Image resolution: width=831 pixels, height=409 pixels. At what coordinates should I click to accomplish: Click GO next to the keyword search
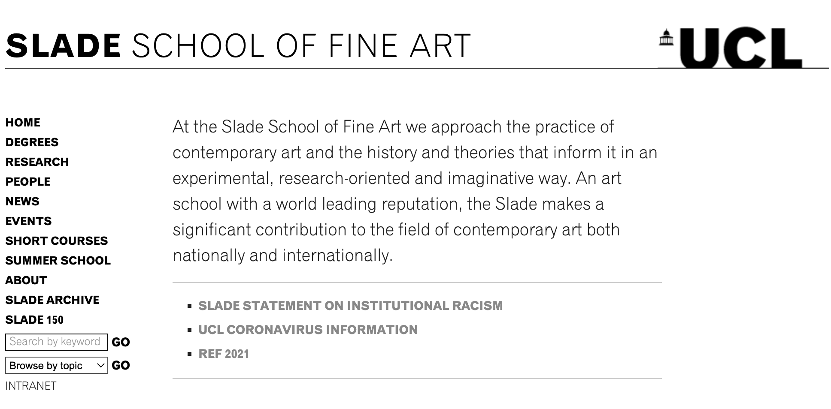pos(121,342)
